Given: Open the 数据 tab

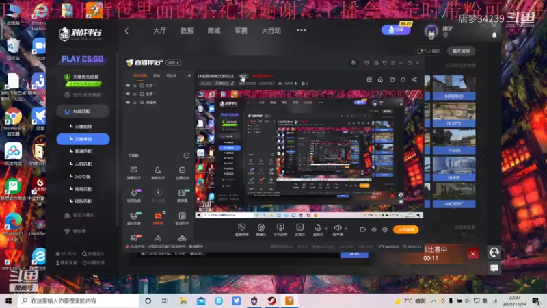Looking at the screenshot, I should coord(187,31).
